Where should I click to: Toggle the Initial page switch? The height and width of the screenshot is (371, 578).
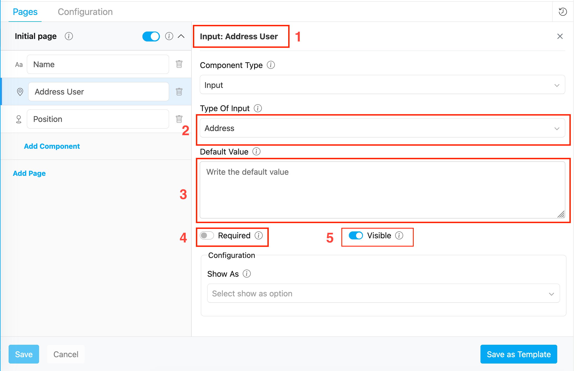pyautogui.click(x=151, y=36)
